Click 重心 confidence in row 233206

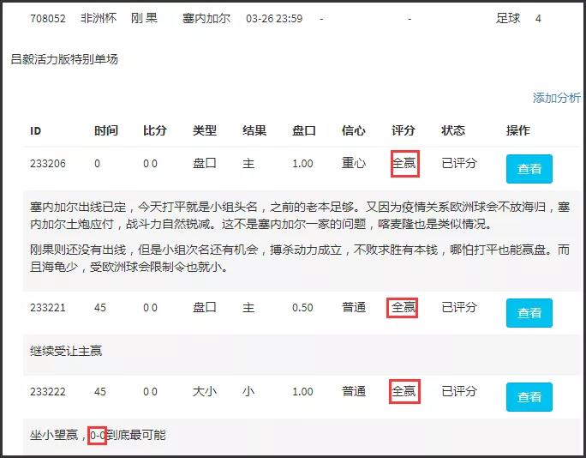(354, 163)
